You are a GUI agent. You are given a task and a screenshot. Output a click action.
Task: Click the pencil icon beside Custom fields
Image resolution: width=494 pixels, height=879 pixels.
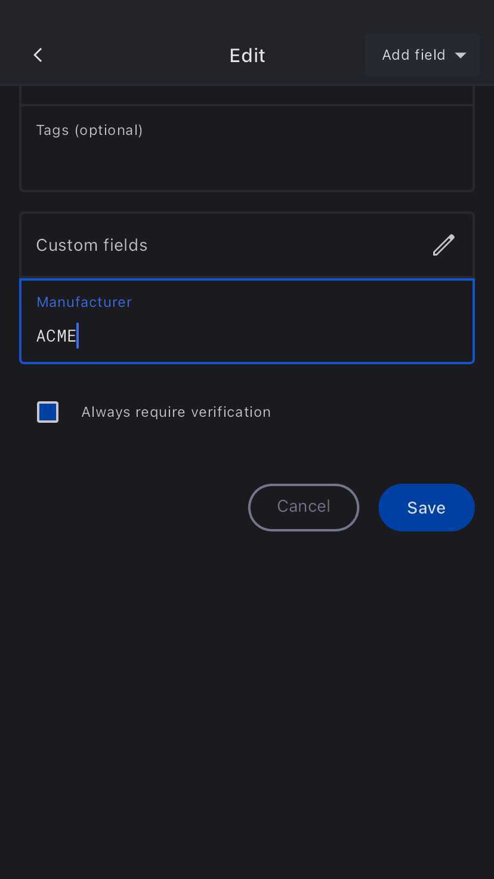pos(443,245)
